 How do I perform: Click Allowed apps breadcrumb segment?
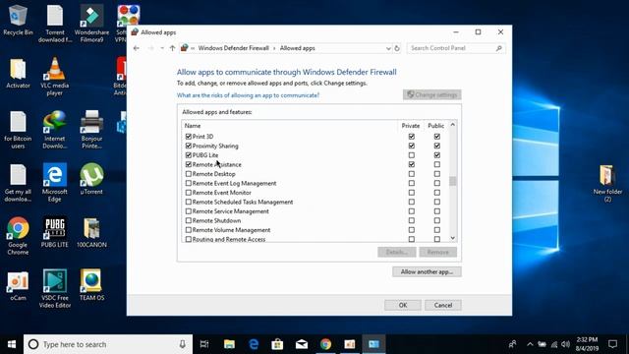click(297, 48)
